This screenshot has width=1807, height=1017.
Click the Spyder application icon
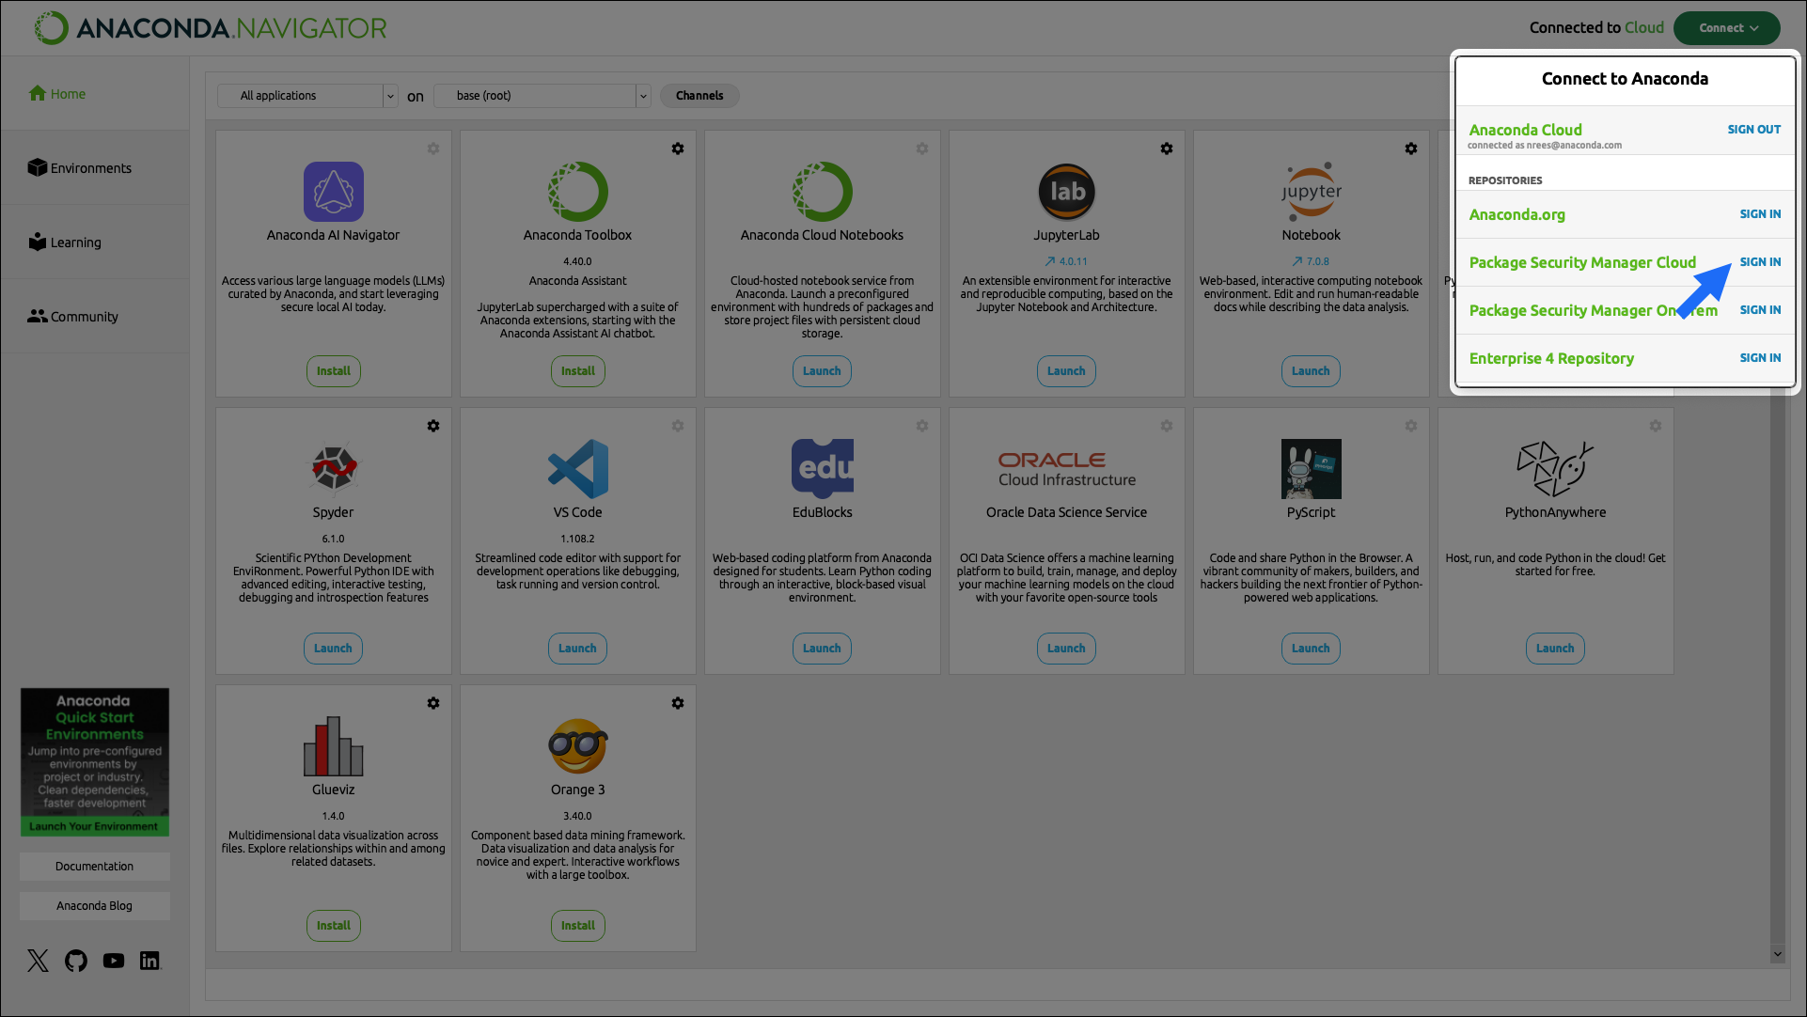pos(333,469)
